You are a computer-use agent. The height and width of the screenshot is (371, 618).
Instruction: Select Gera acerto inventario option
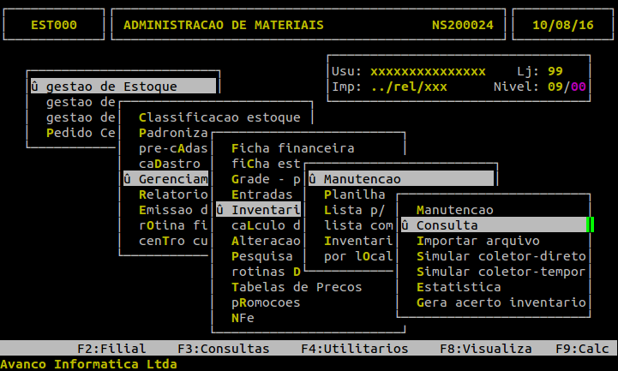(500, 302)
